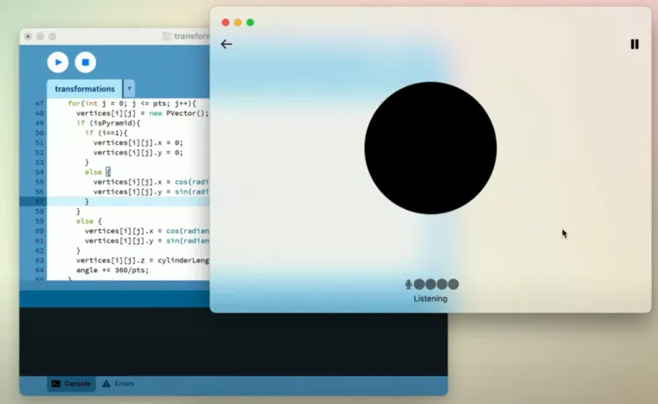Go back using the left arrow

click(x=226, y=44)
